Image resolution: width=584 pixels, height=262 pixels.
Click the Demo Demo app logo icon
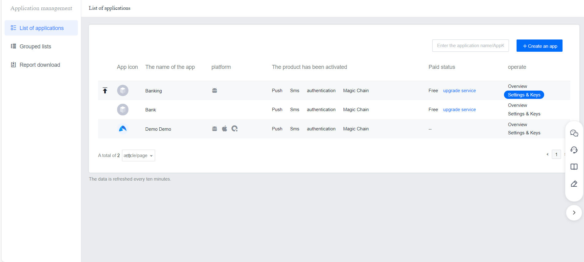[123, 129]
